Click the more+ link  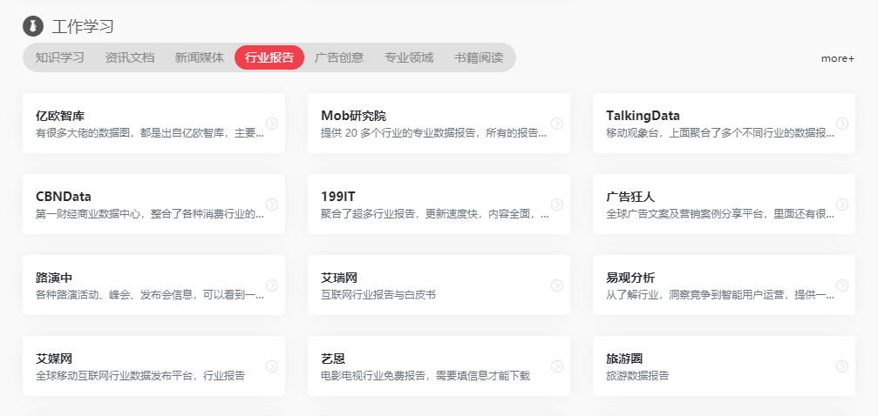click(838, 58)
